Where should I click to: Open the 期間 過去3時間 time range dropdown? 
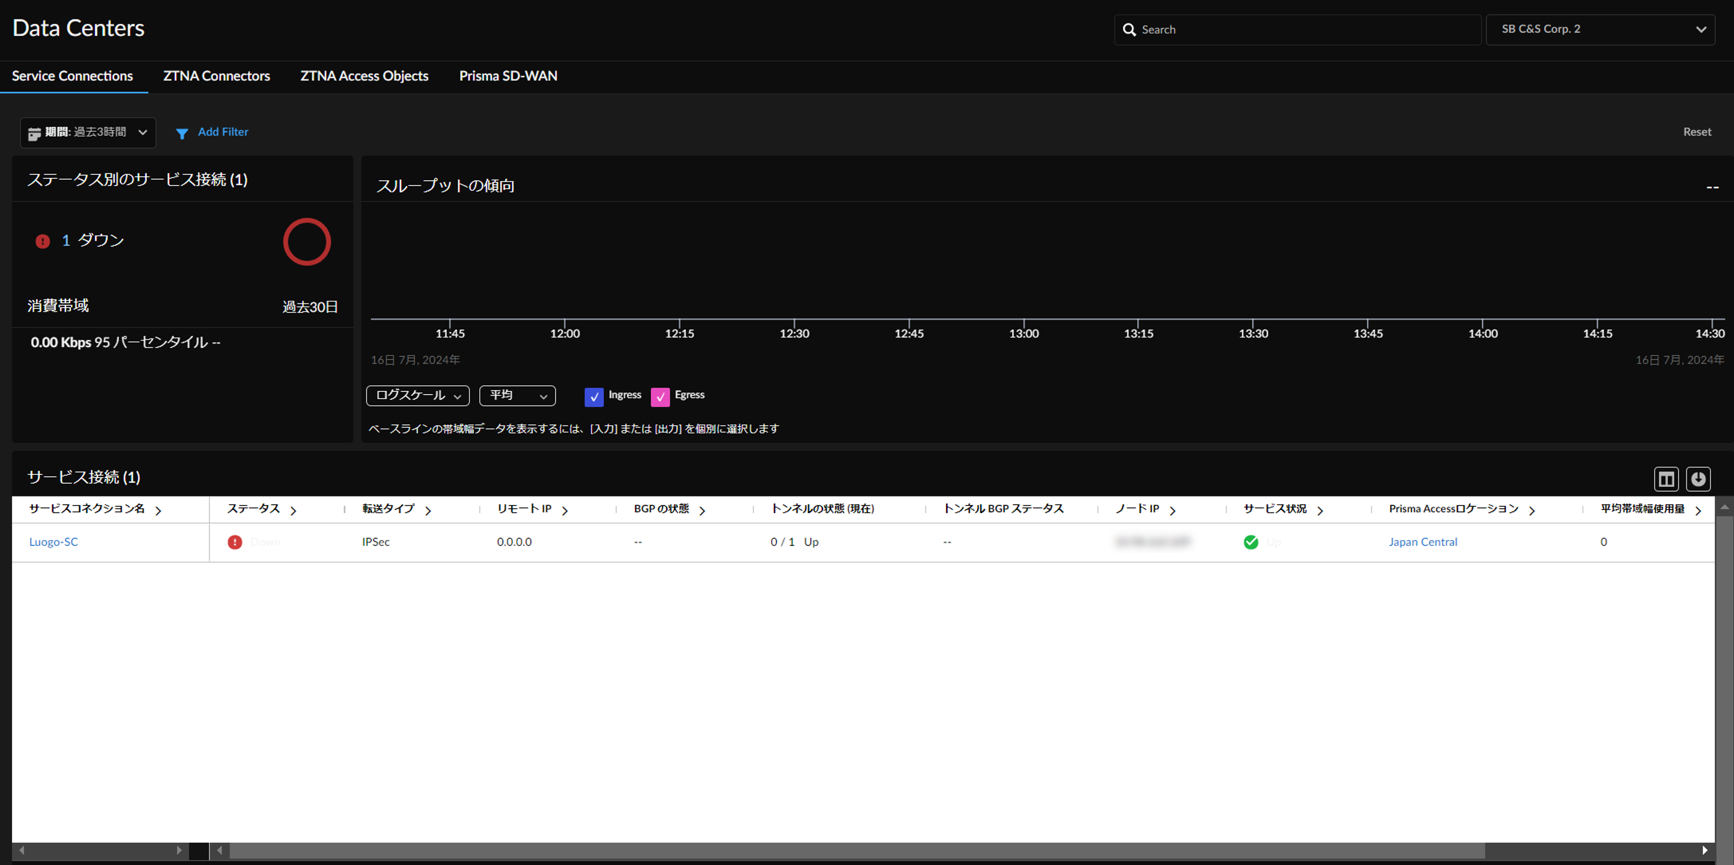[x=88, y=133]
